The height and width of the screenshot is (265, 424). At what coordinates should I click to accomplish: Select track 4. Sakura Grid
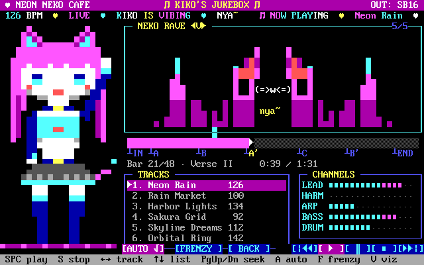[x=207, y=217]
